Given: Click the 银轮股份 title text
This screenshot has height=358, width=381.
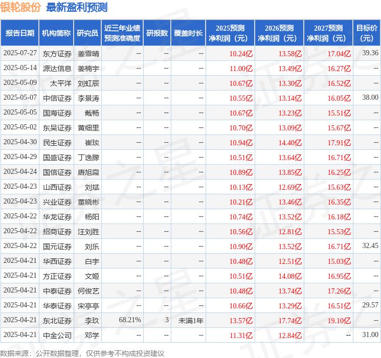Looking at the screenshot, I should [x=20, y=7].
